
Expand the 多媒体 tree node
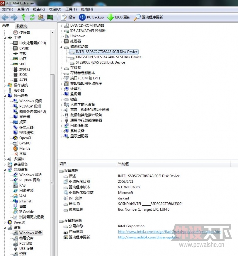(x=5, y=159)
